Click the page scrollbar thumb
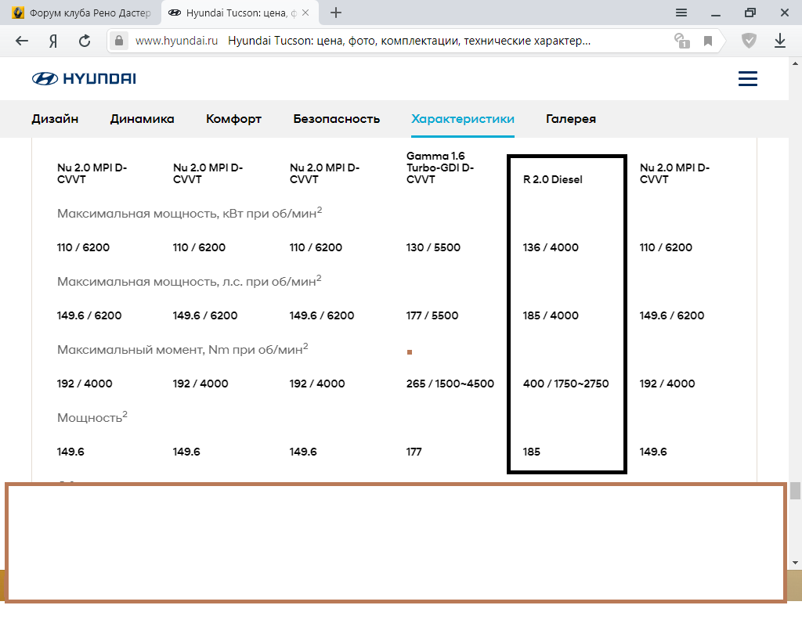The height and width of the screenshot is (634, 802). 795,490
